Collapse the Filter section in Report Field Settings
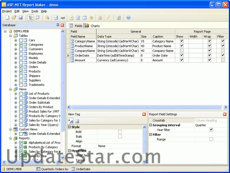230x173 pixels. pyautogui.click(x=150, y=134)
